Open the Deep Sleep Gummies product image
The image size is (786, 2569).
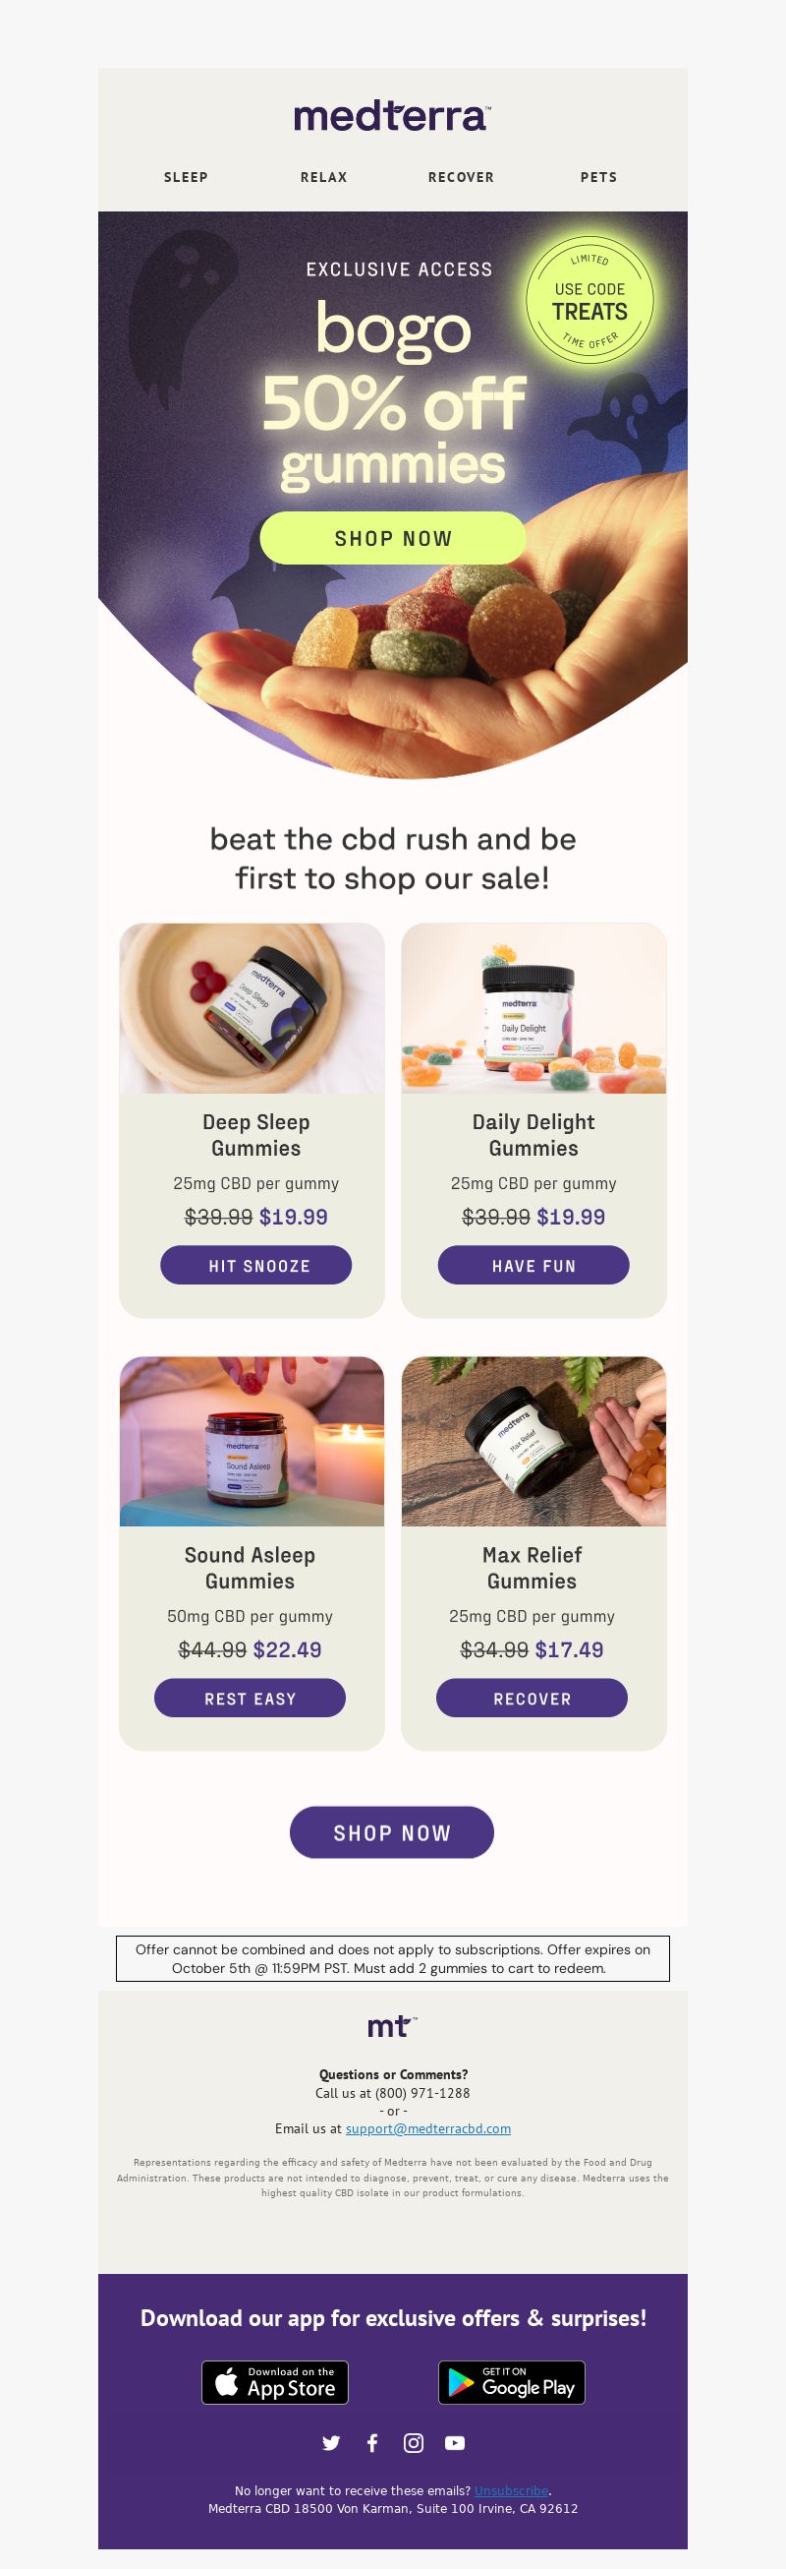coord(253,1008)
